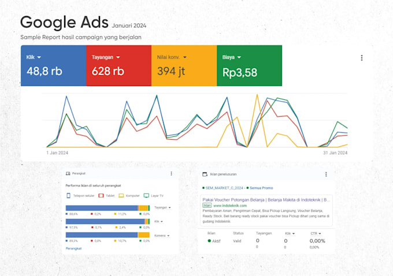Viewport: 393px width, 276px height.
Task: Click the Iklan penelusuran header icon
Action: [x=205, y=174]
